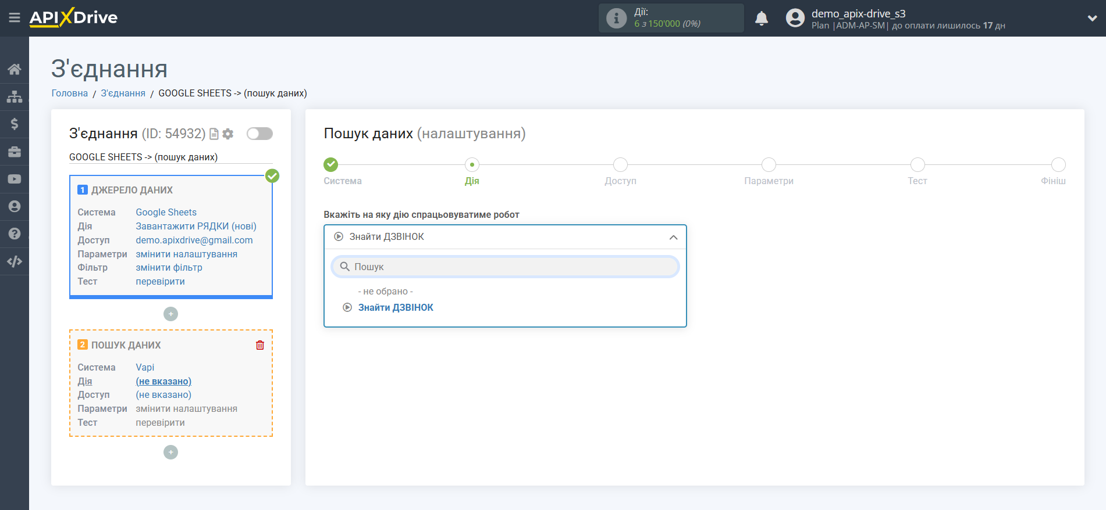Open Завантажити РЯДКИ (нові) action link
Viewport: 1106px width, 510px height.
pos(196,227)
